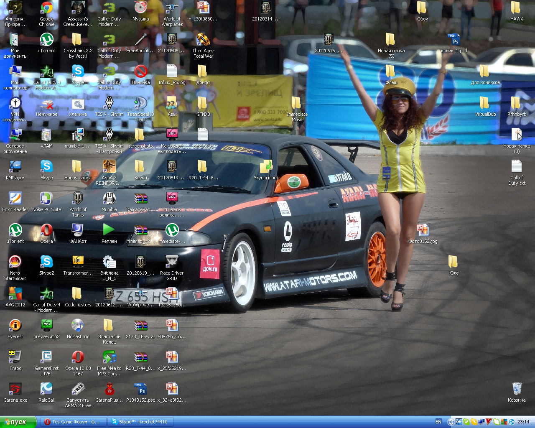535x428 pixels.
Task: Click the KMPlayer desktop shortcut
Action: pos(15,167)
